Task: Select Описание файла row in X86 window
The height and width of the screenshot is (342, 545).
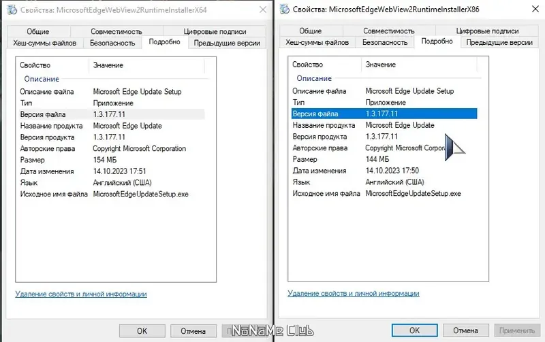Action: [x=384, y=91]
